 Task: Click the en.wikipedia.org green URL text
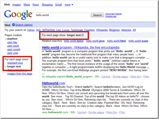[x=67, y=77]
